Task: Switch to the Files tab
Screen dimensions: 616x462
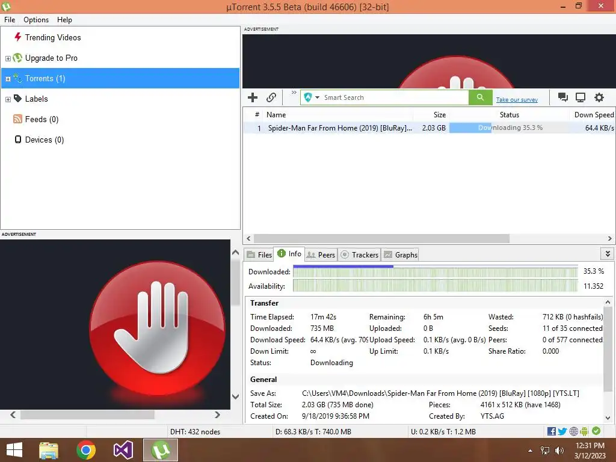Action: [259, 254]
